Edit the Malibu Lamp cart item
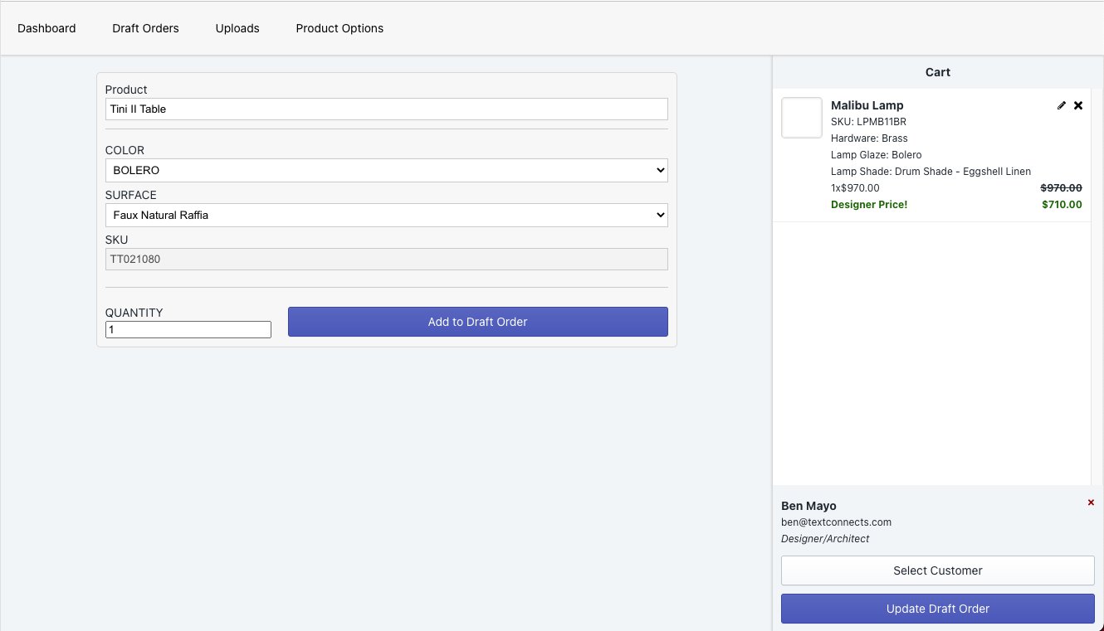 1061,105
